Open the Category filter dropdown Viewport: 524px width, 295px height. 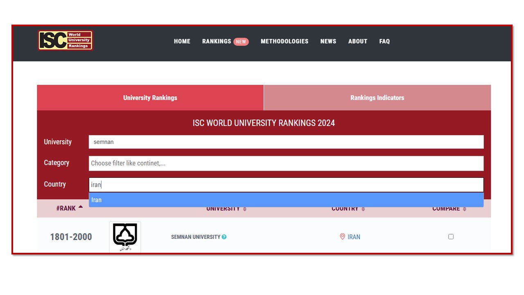point(286,163)
